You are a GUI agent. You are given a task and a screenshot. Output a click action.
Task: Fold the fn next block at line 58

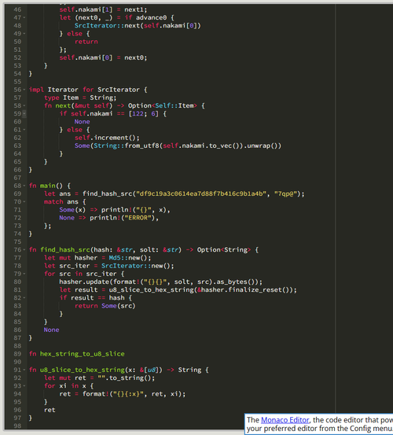pyautogui.click(x=24, y=105)
